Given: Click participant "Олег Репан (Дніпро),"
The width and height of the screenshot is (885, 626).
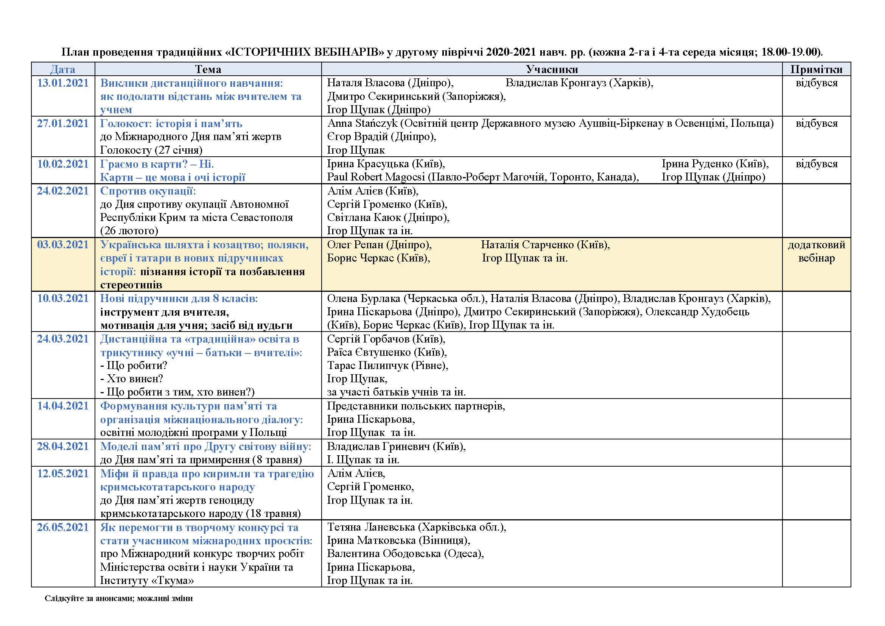Looking at the screenshot, I should coord(379,245).
